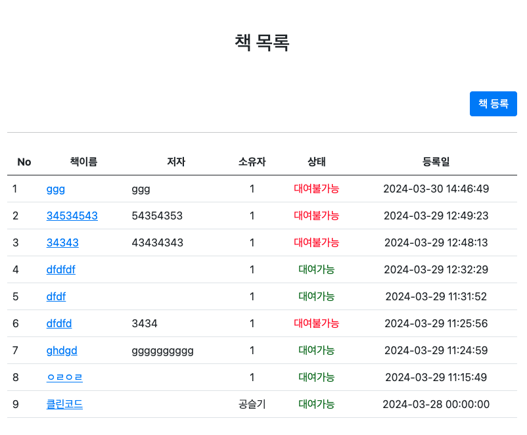Click date 2024-03-30 14:46:49
Viewport: 527px width, 435px height.
pyautogui.click(x=436, y=189)
